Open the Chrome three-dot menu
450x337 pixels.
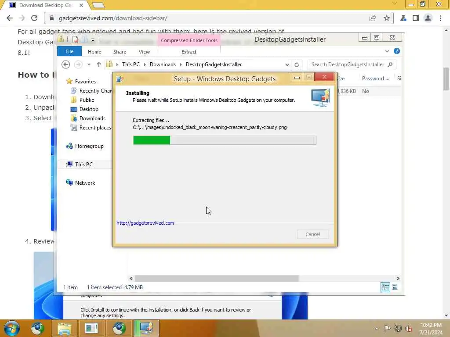(x=440, y=18)
